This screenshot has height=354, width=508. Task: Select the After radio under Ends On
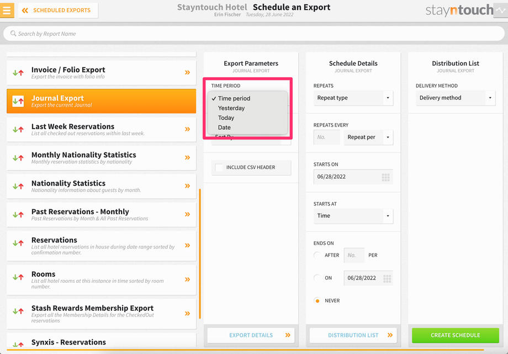tap(317, 255)
